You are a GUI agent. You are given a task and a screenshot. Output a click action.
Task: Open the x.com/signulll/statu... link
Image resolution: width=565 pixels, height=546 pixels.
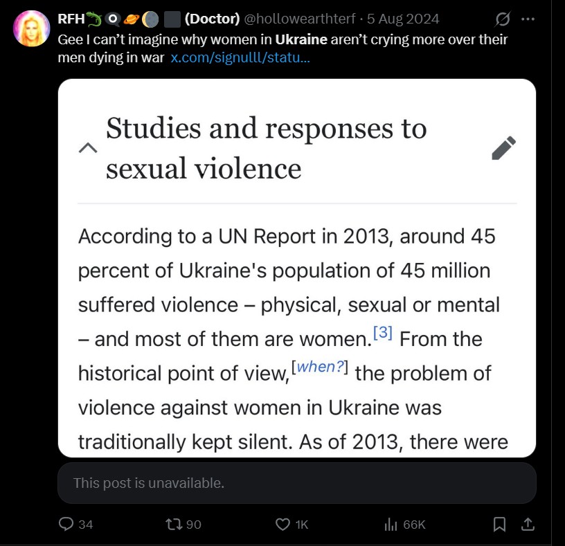240,57
